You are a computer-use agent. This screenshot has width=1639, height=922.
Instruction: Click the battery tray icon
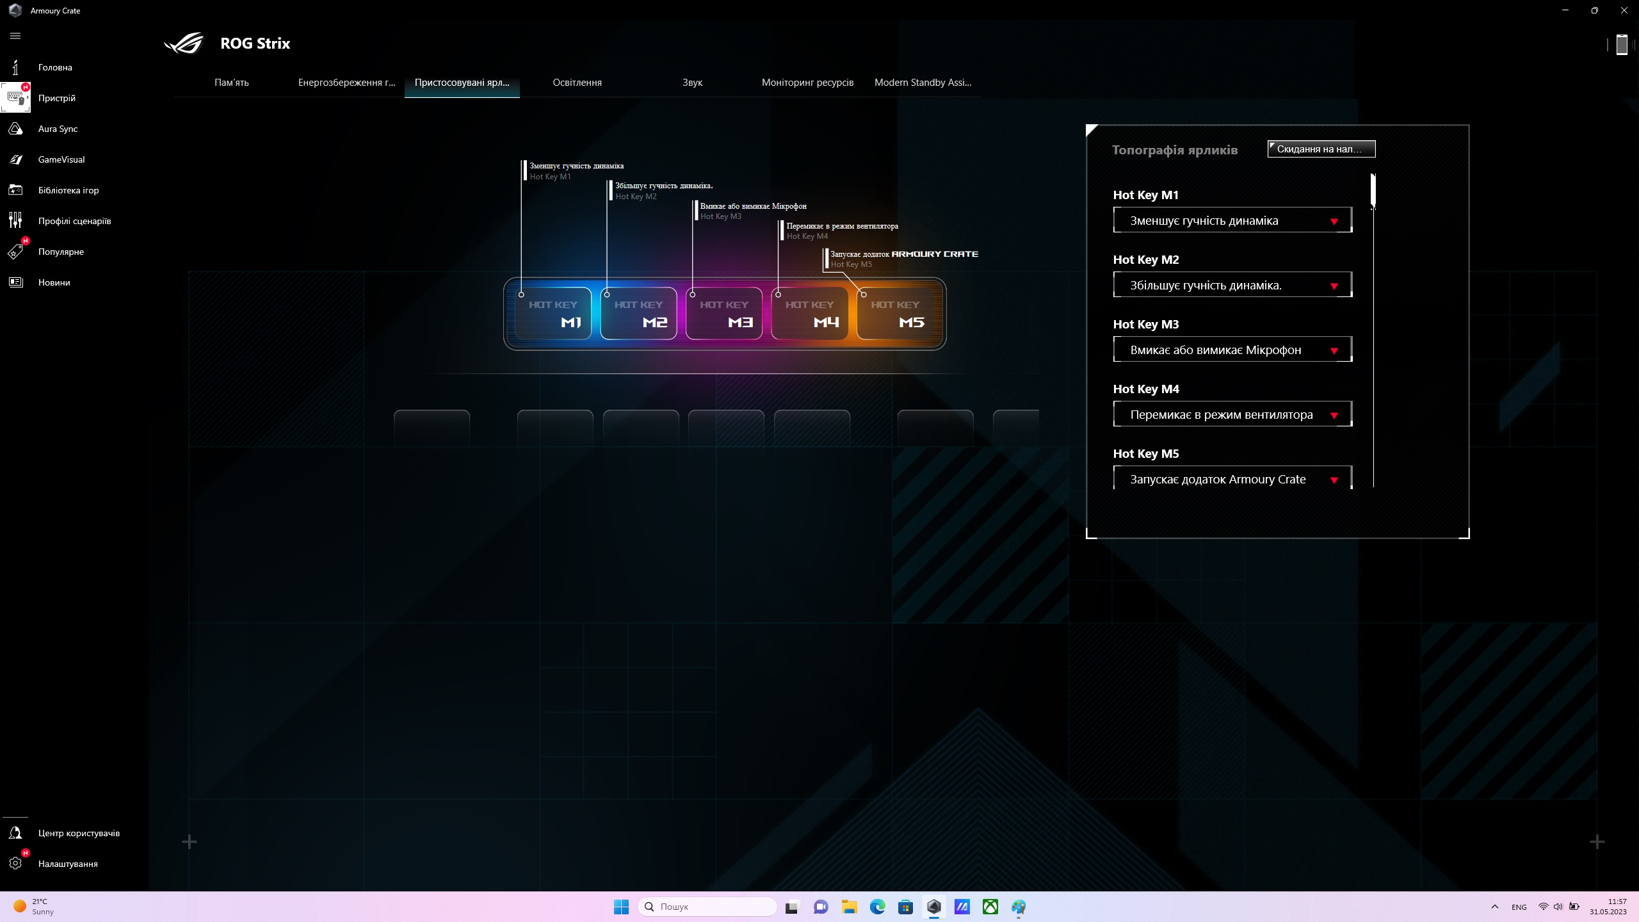tap(1574, 907)
